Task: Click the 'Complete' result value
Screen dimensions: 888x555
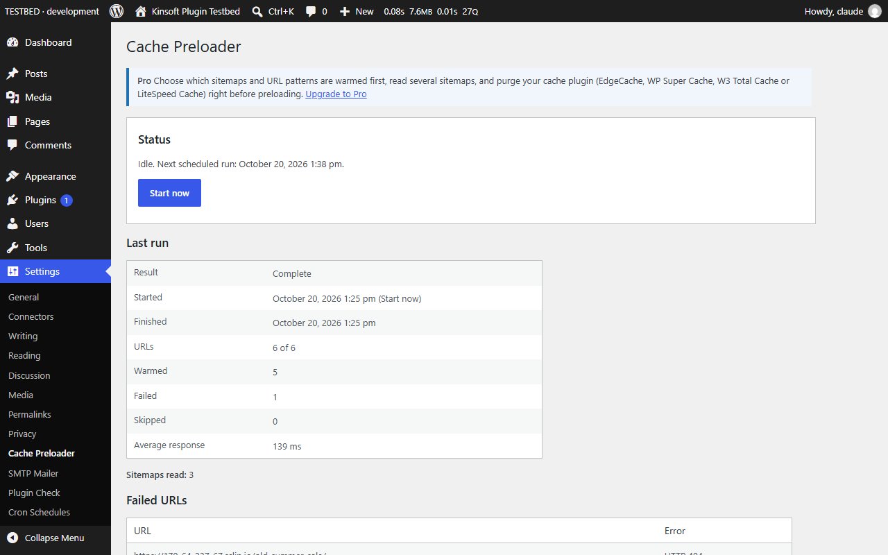Action: (292, 273)
